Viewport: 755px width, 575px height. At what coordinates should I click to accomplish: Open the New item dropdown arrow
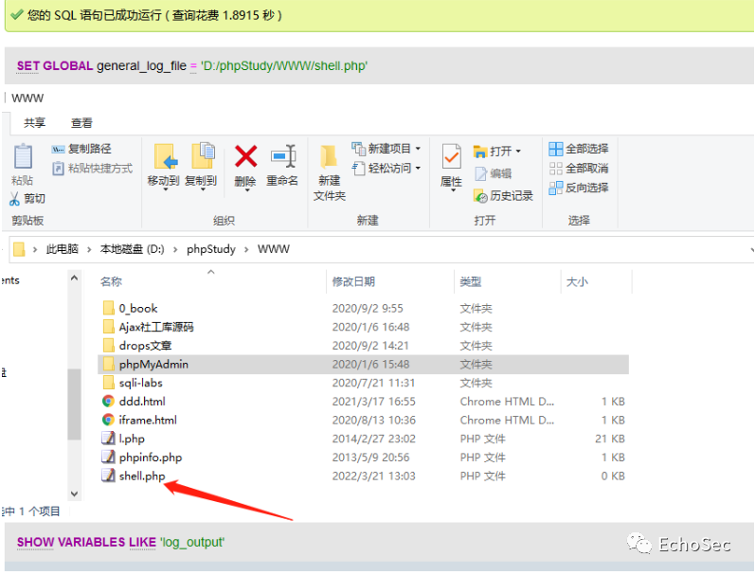click(418, 149)
